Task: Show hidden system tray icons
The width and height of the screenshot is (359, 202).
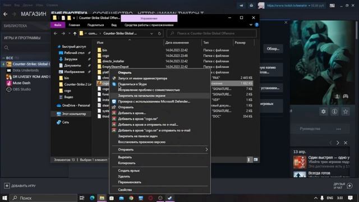Action: point(316,198)
